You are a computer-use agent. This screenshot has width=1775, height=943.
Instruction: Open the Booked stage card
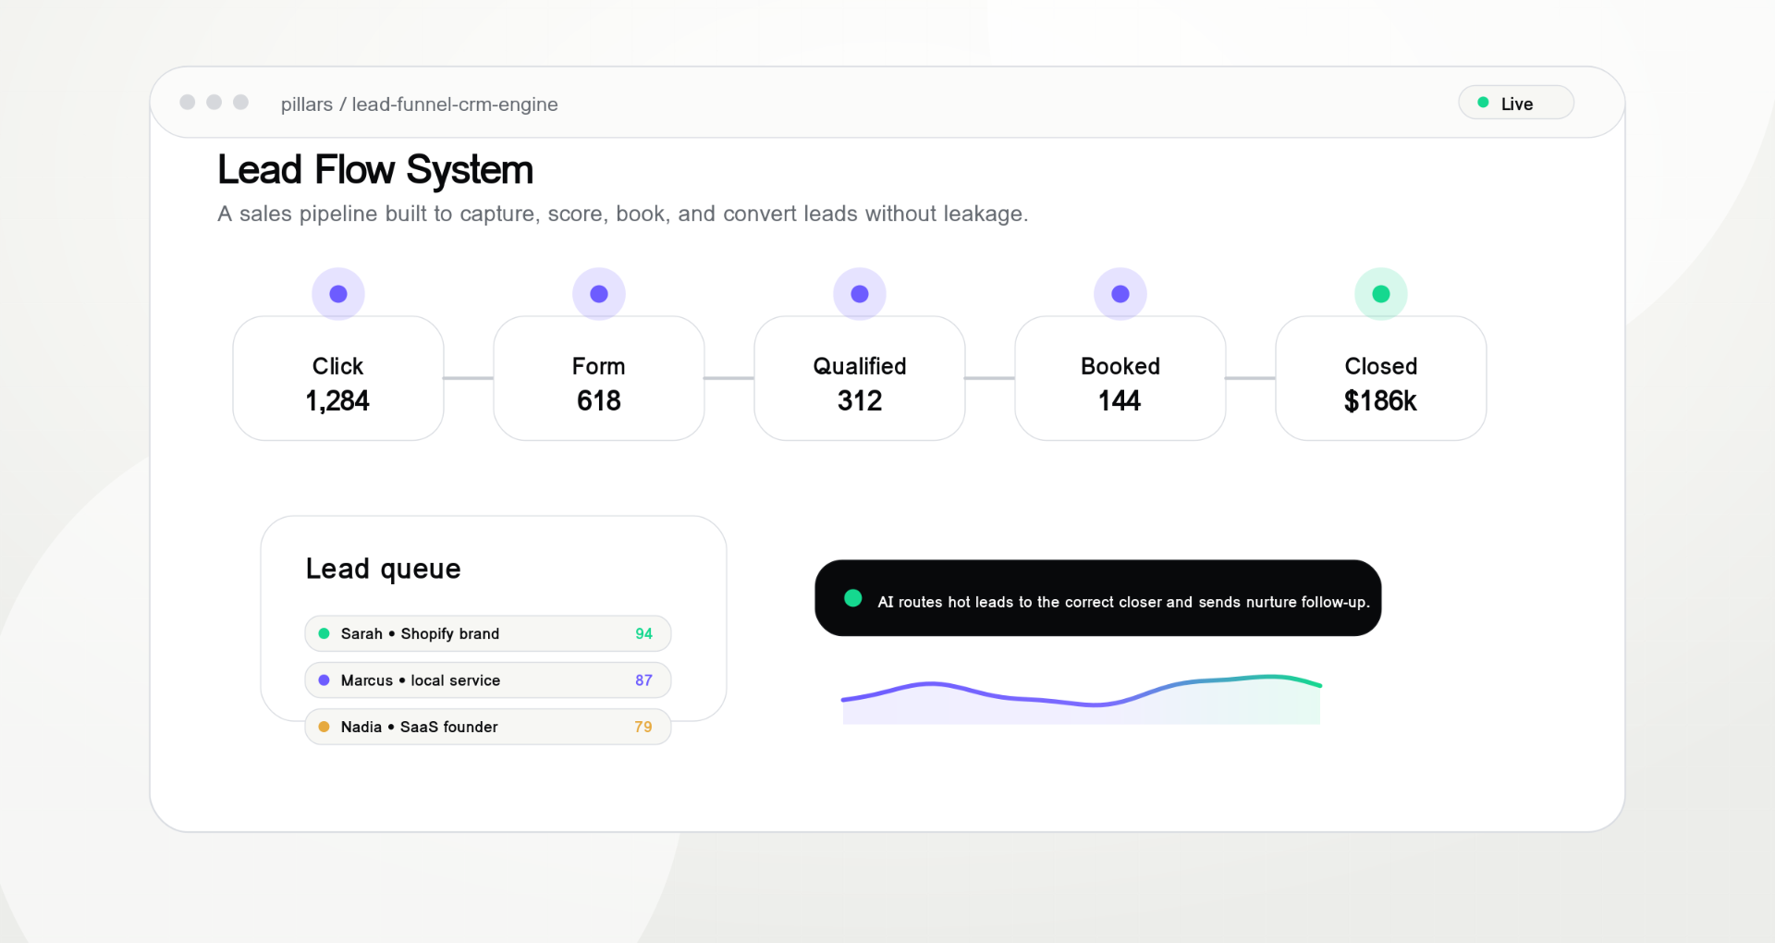click(x=1120, y=379)
